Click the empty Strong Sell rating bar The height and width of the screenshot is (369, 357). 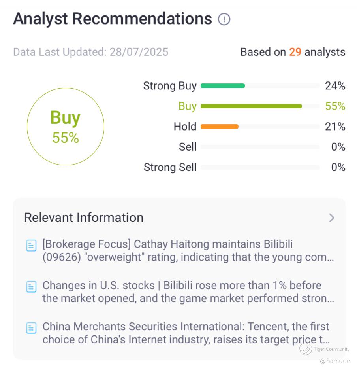pos(260,167)
